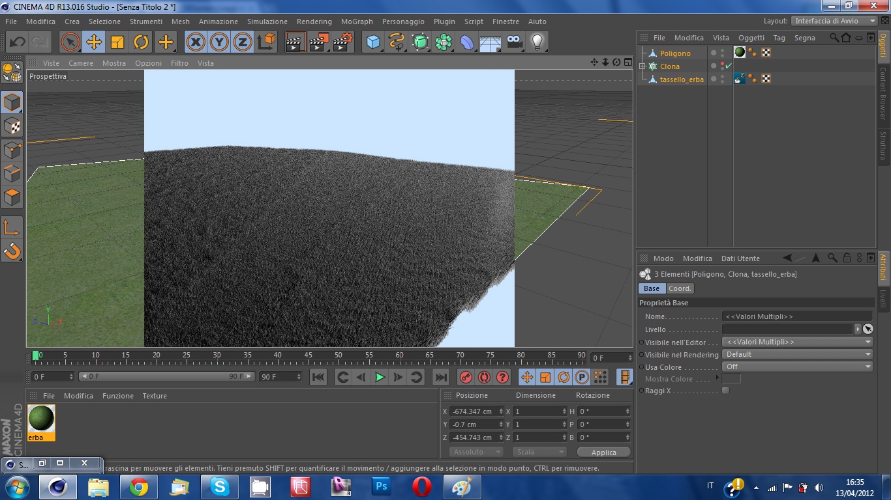Click the Make Editable icon
This screenshot has height=500, width=891.
[x=12, y=72]
